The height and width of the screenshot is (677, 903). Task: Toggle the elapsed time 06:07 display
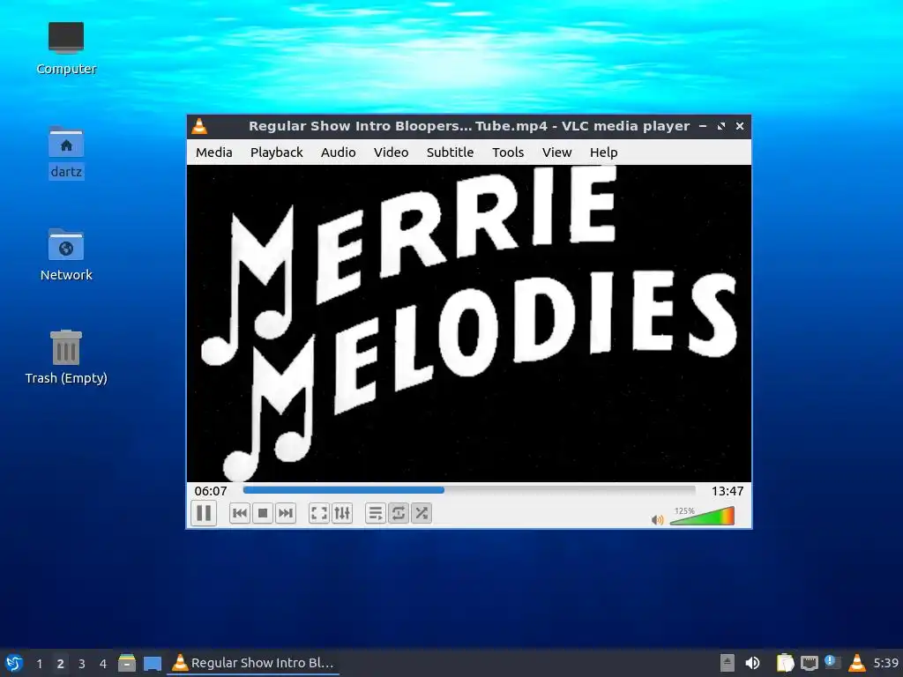[211, 491]
